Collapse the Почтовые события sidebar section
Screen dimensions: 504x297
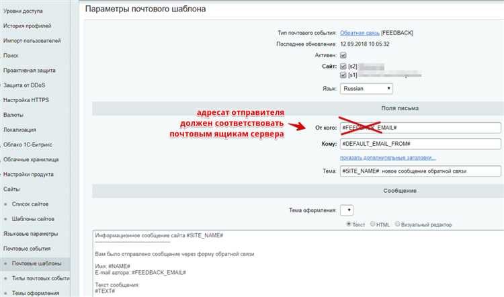[x=27, y=249]
